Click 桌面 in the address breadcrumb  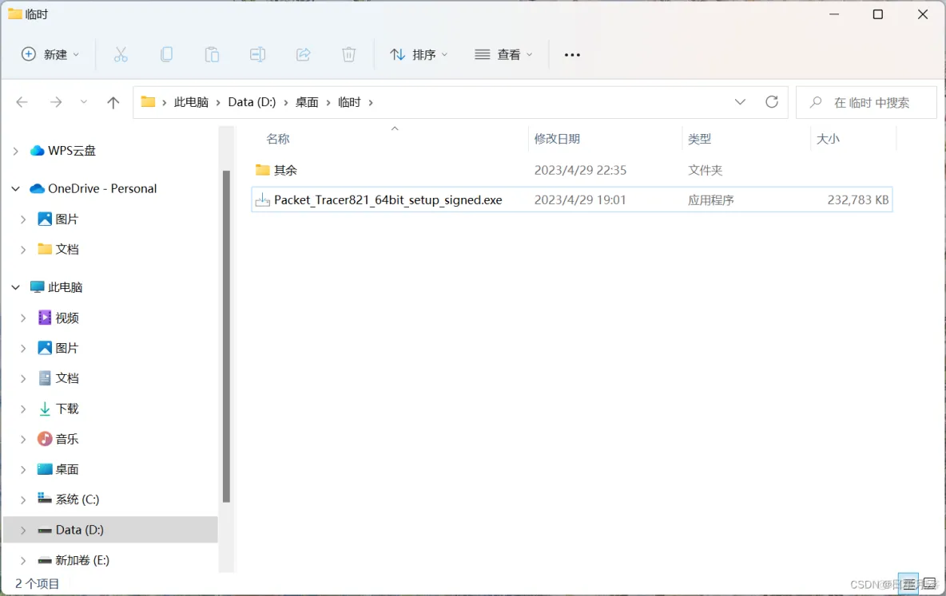click(x=307, y=102)
